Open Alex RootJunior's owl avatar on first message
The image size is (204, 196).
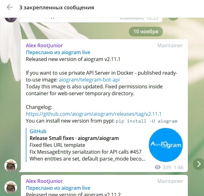(x=11, y=166)
